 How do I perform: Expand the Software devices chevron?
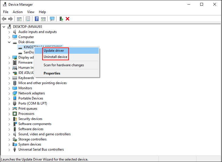(x=9, y=129)
